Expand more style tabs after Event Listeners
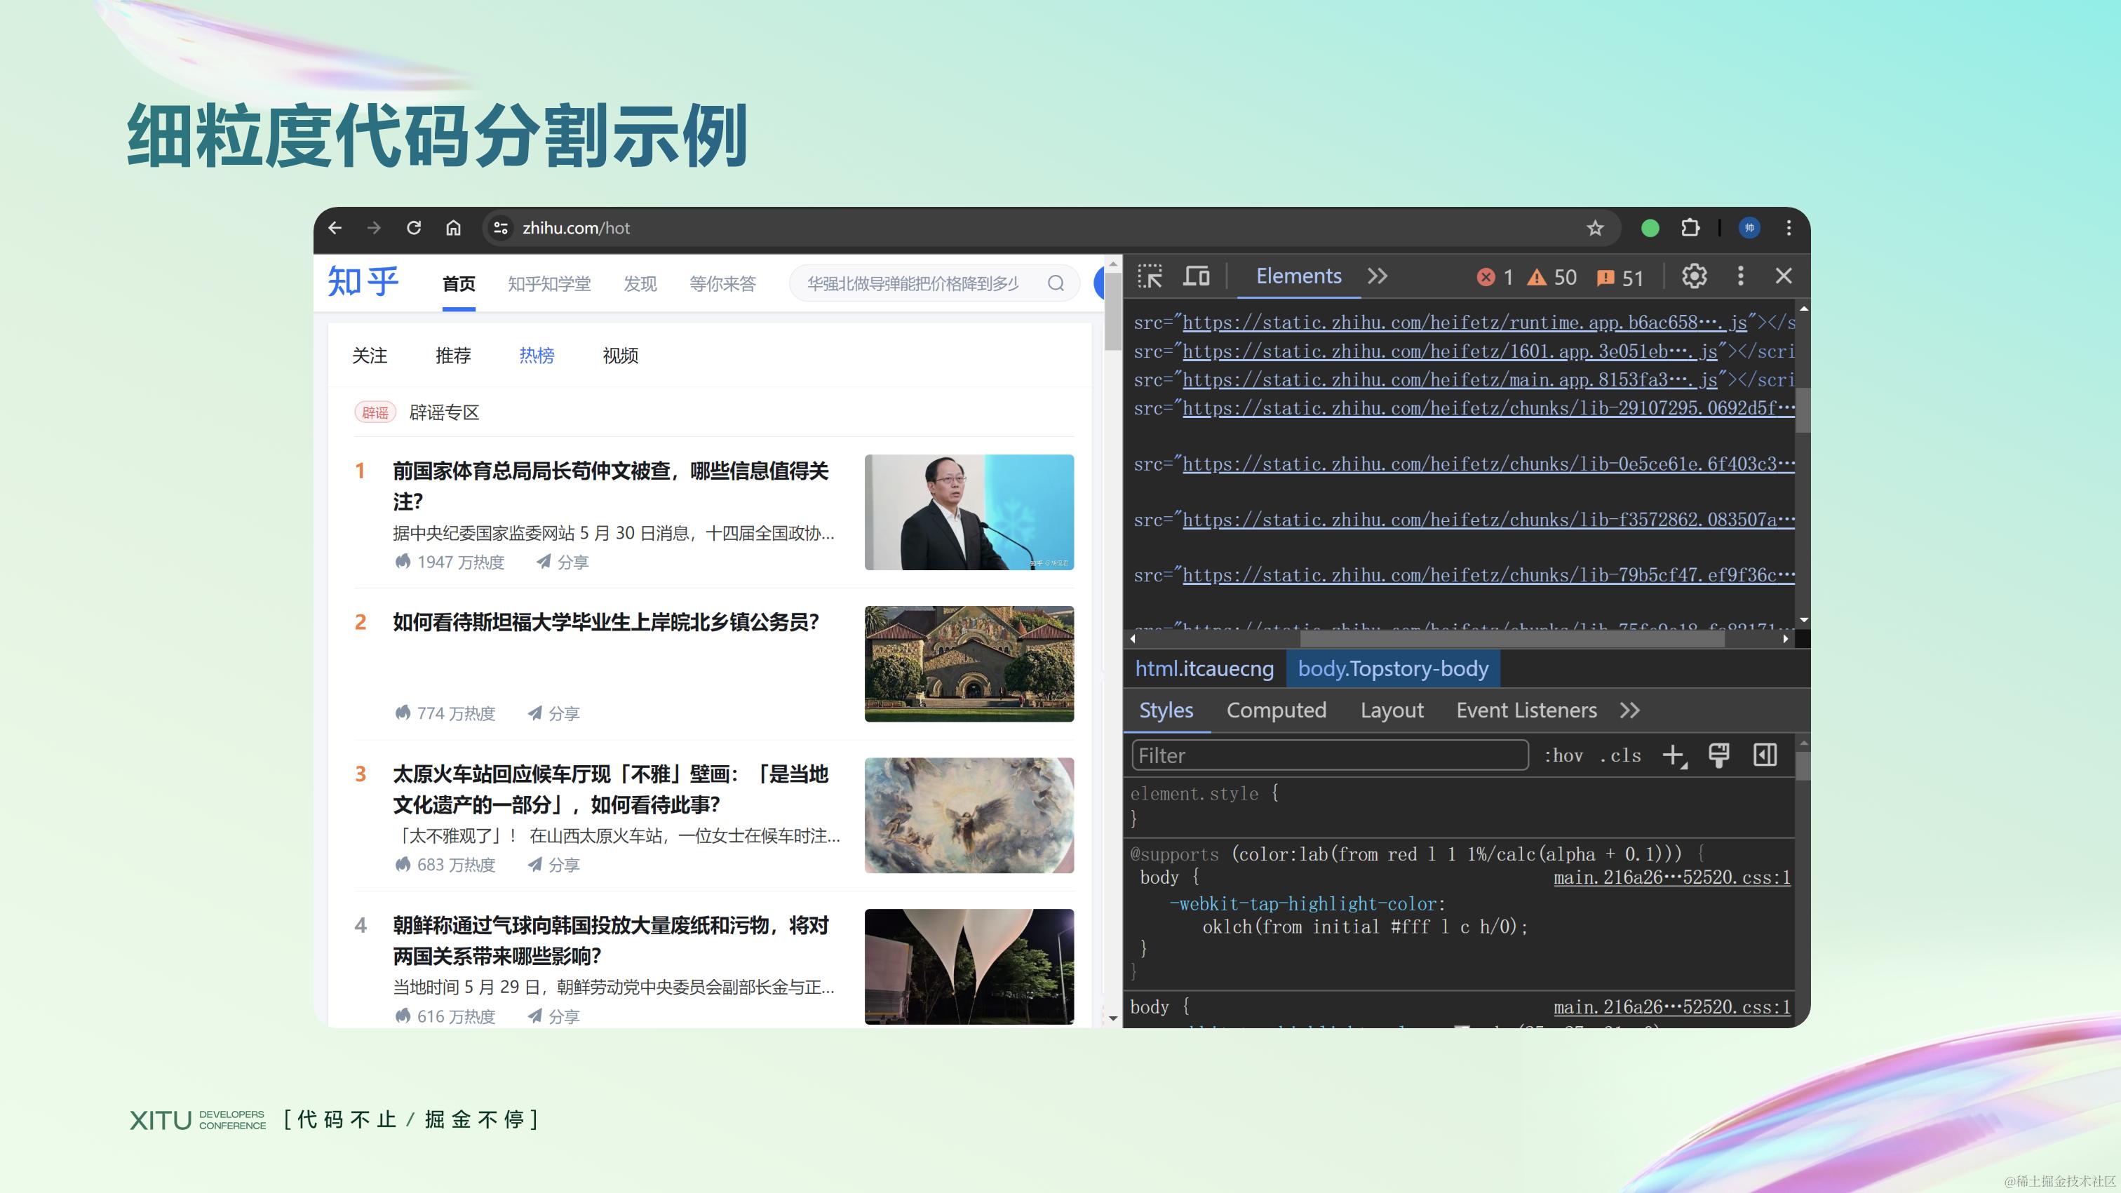Viewport: 2121px width, 1193px height. coord(1629,710)
